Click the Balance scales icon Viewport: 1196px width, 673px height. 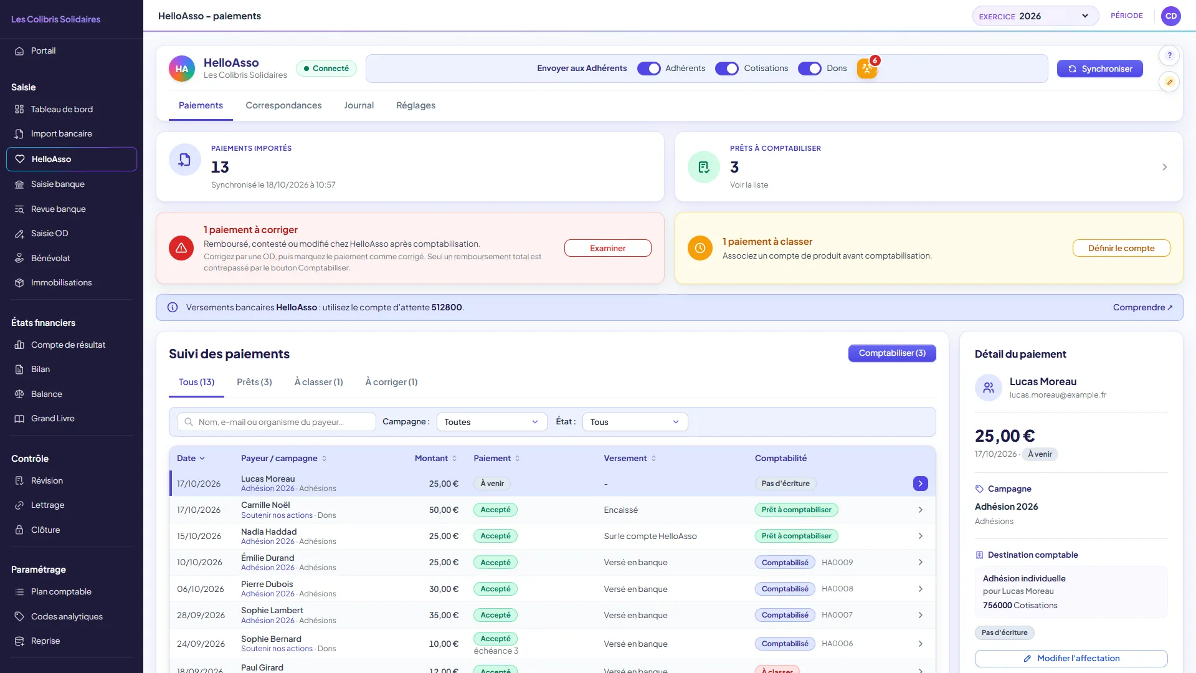tap(19, 394)
